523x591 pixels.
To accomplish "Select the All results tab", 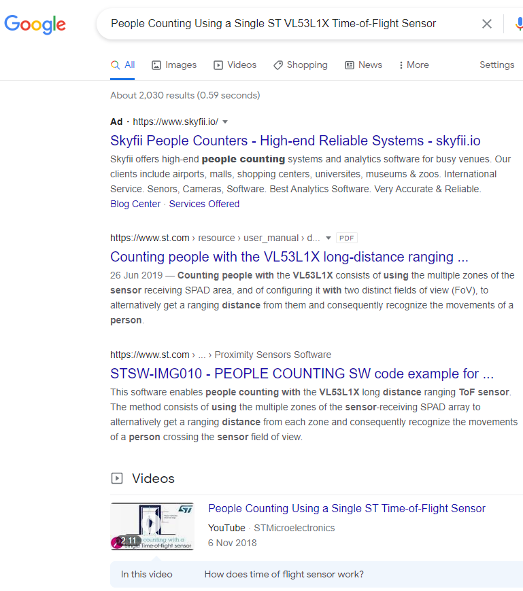I will click(x=122, y=65).
